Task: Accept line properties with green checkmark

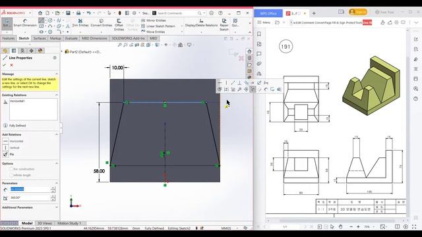Action: (x=5, y=65)
